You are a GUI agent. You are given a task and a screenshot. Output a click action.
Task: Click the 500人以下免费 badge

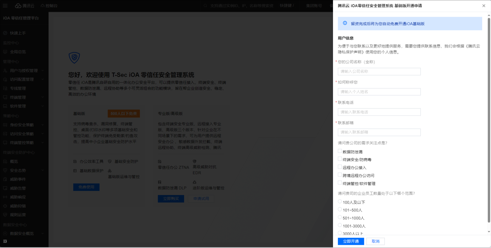(124, 114)
